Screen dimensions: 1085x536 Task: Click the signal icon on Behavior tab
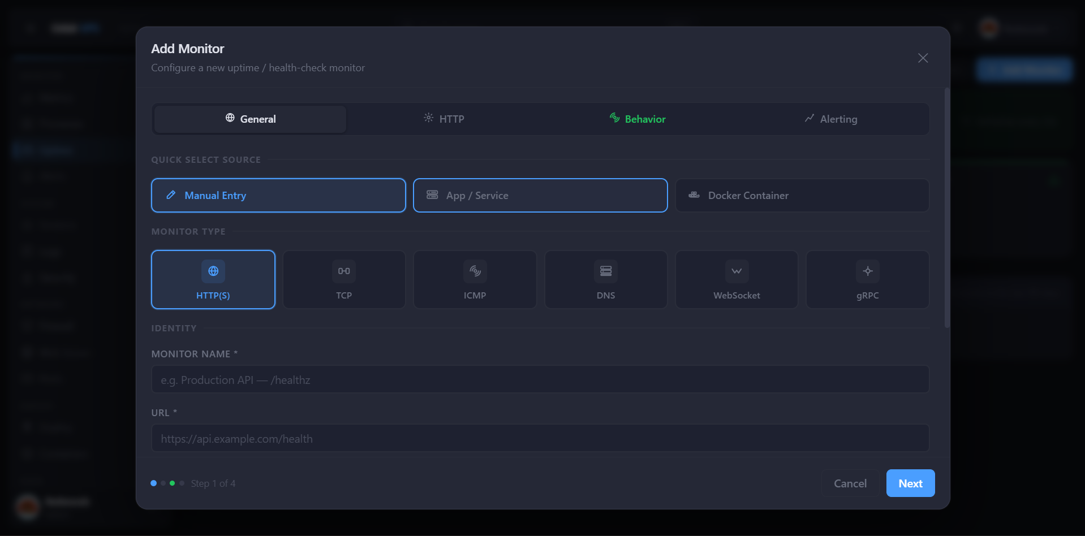[x=614, y=118]
